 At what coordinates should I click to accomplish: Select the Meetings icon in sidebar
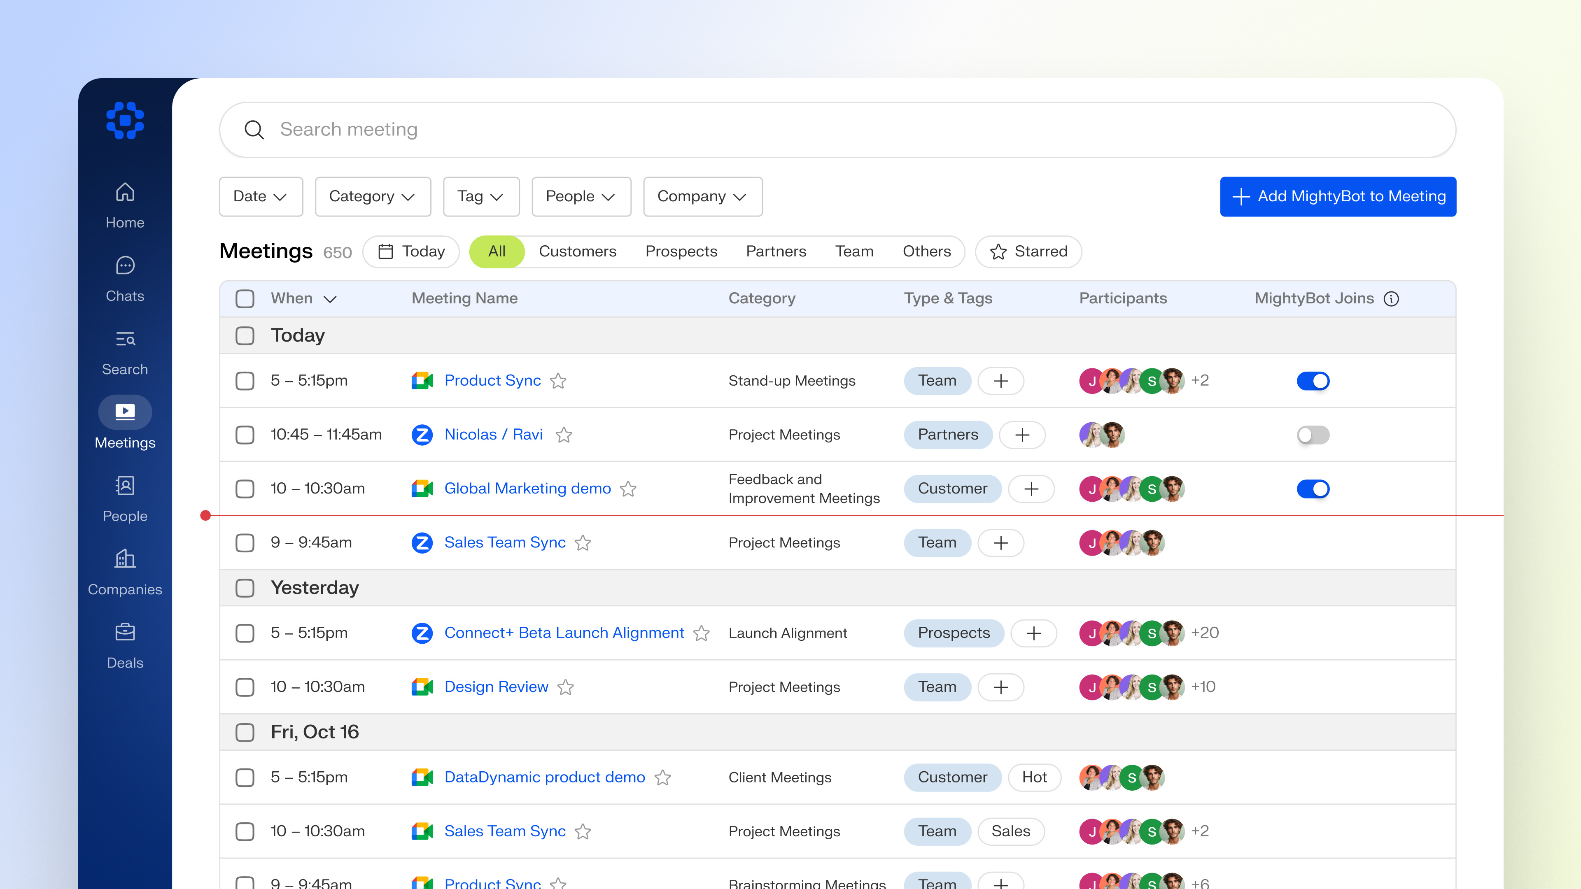[x=125, y=412]
